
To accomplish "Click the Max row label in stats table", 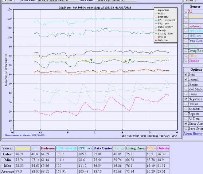I will pos(8,166).
